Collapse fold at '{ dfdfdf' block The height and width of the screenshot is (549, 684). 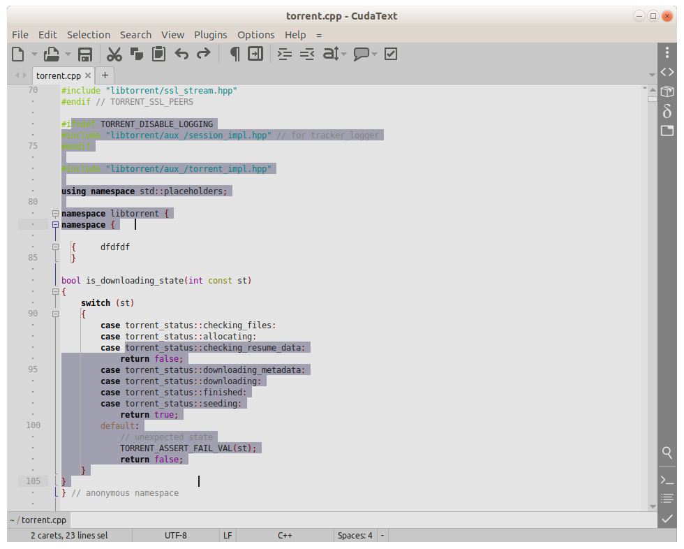(55, 247)
